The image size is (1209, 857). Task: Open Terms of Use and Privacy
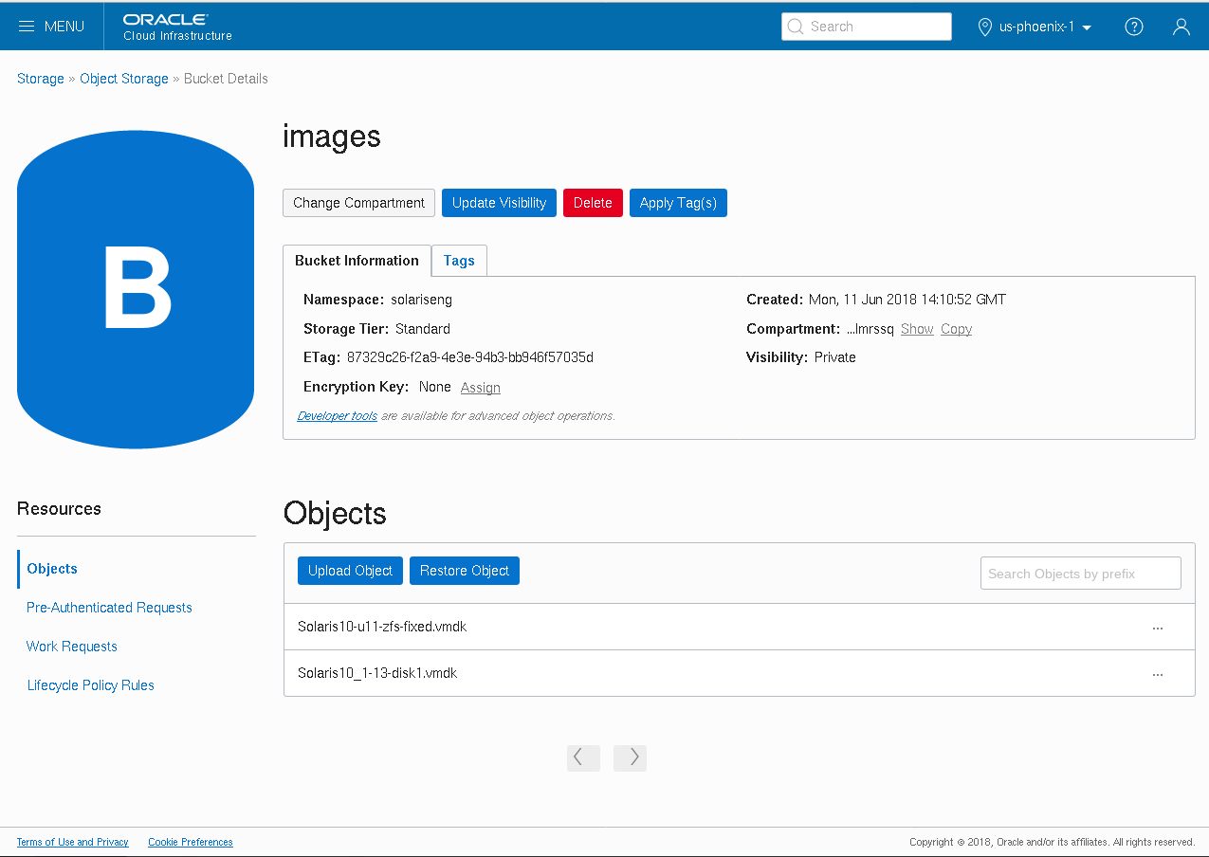pyautogui.click(x=73, y=842)
